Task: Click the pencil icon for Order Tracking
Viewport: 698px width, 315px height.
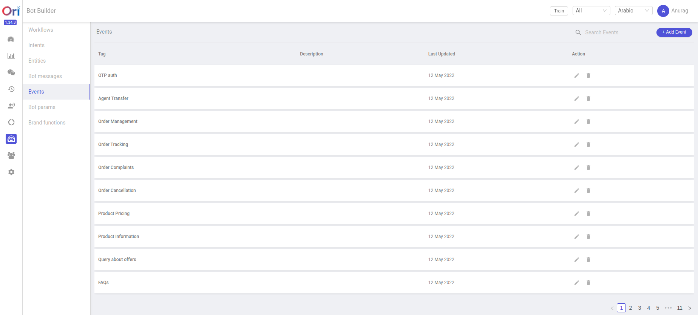Action: coord(576,144)
